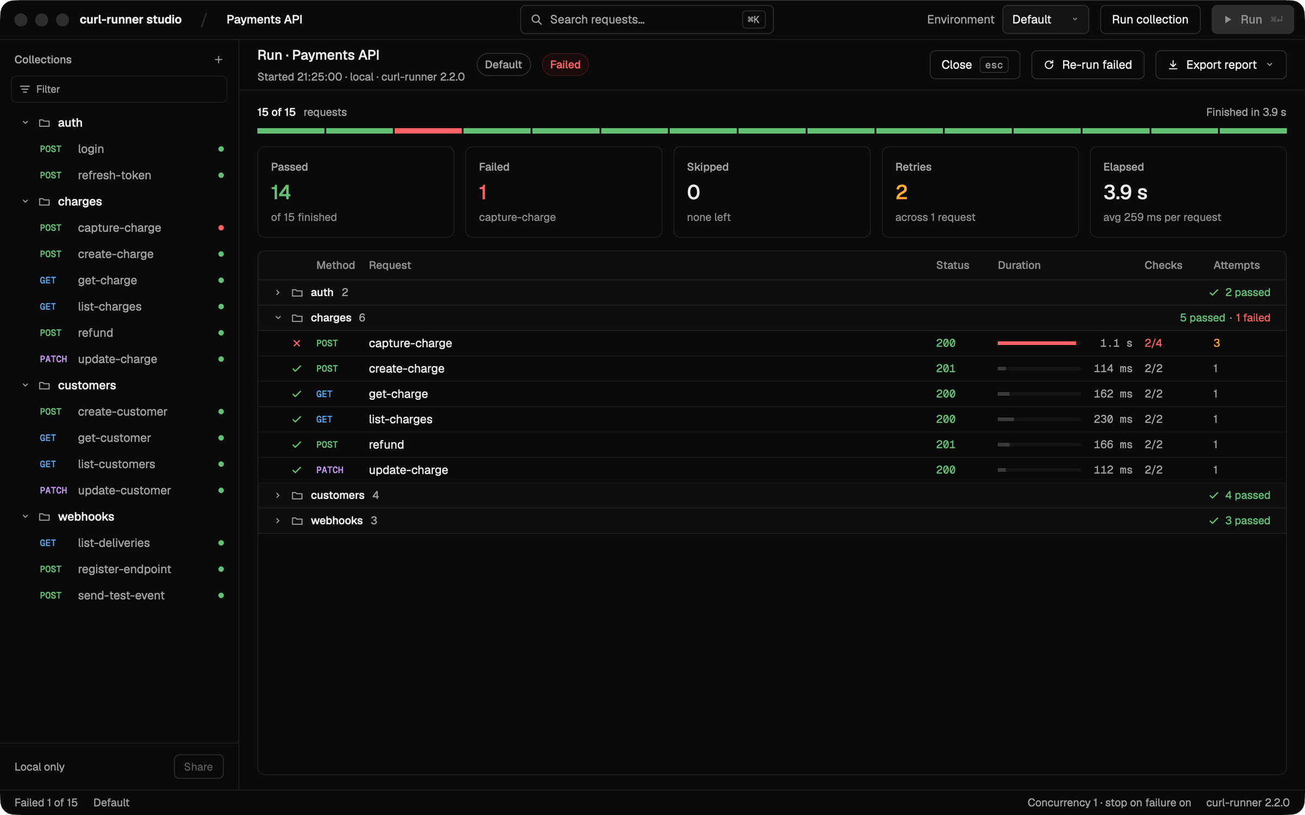Click the filter lines icon in sidebar
The height and width of the screenshot is (815, 1305).
click(x=24, y=89)
